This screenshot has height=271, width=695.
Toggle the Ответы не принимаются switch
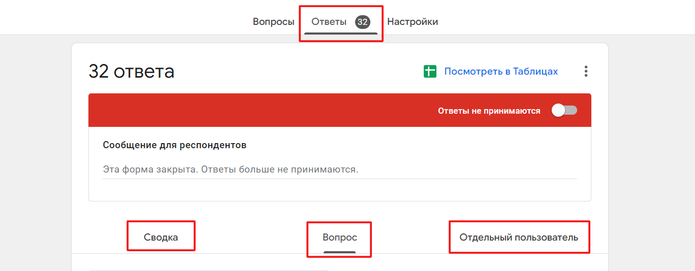coord(564,111)
